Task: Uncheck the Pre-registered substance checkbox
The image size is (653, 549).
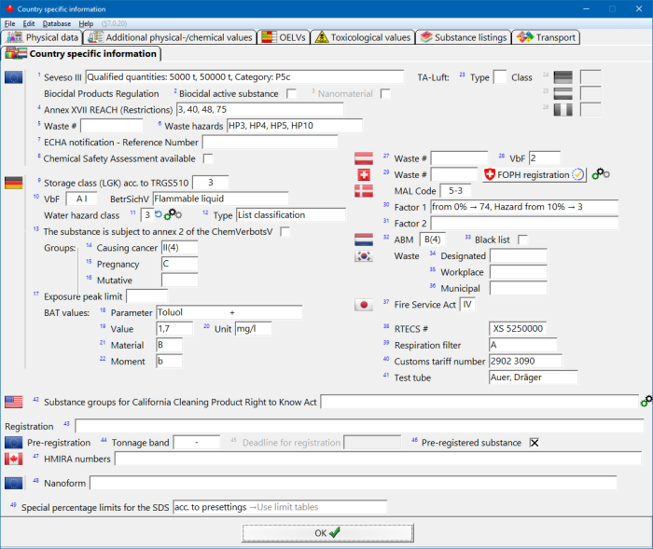Action: click(x=535, y=442)
